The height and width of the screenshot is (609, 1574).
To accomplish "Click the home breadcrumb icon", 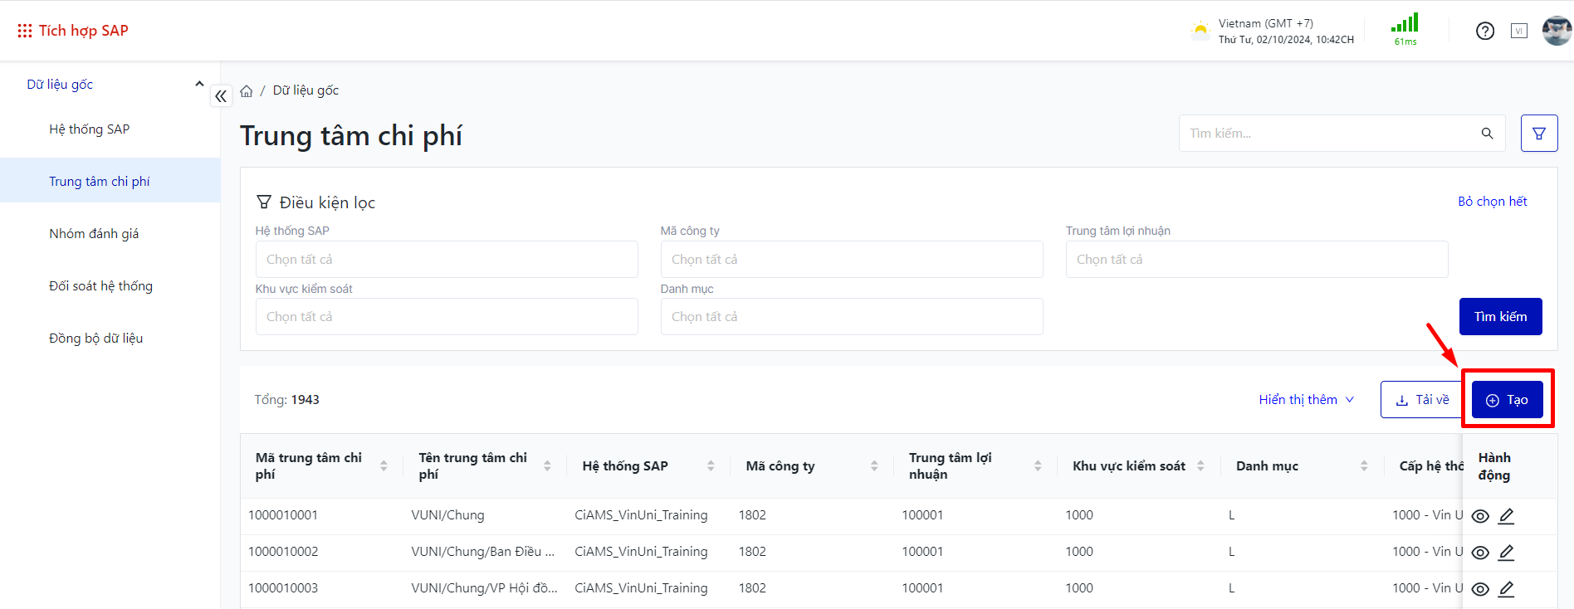I will (247, 91).
